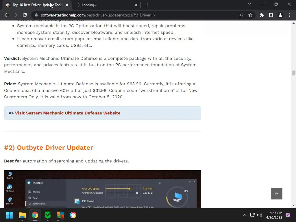Reload the current page
Viewport: 296px width, 222px height.
[x=25, y=15]
